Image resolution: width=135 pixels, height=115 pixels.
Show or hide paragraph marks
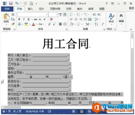[x=103, y=24]
